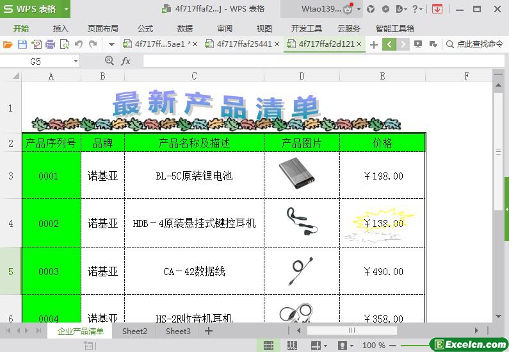
Task: Select the Sheet2 tab
Action: click(x=134, y=331)
